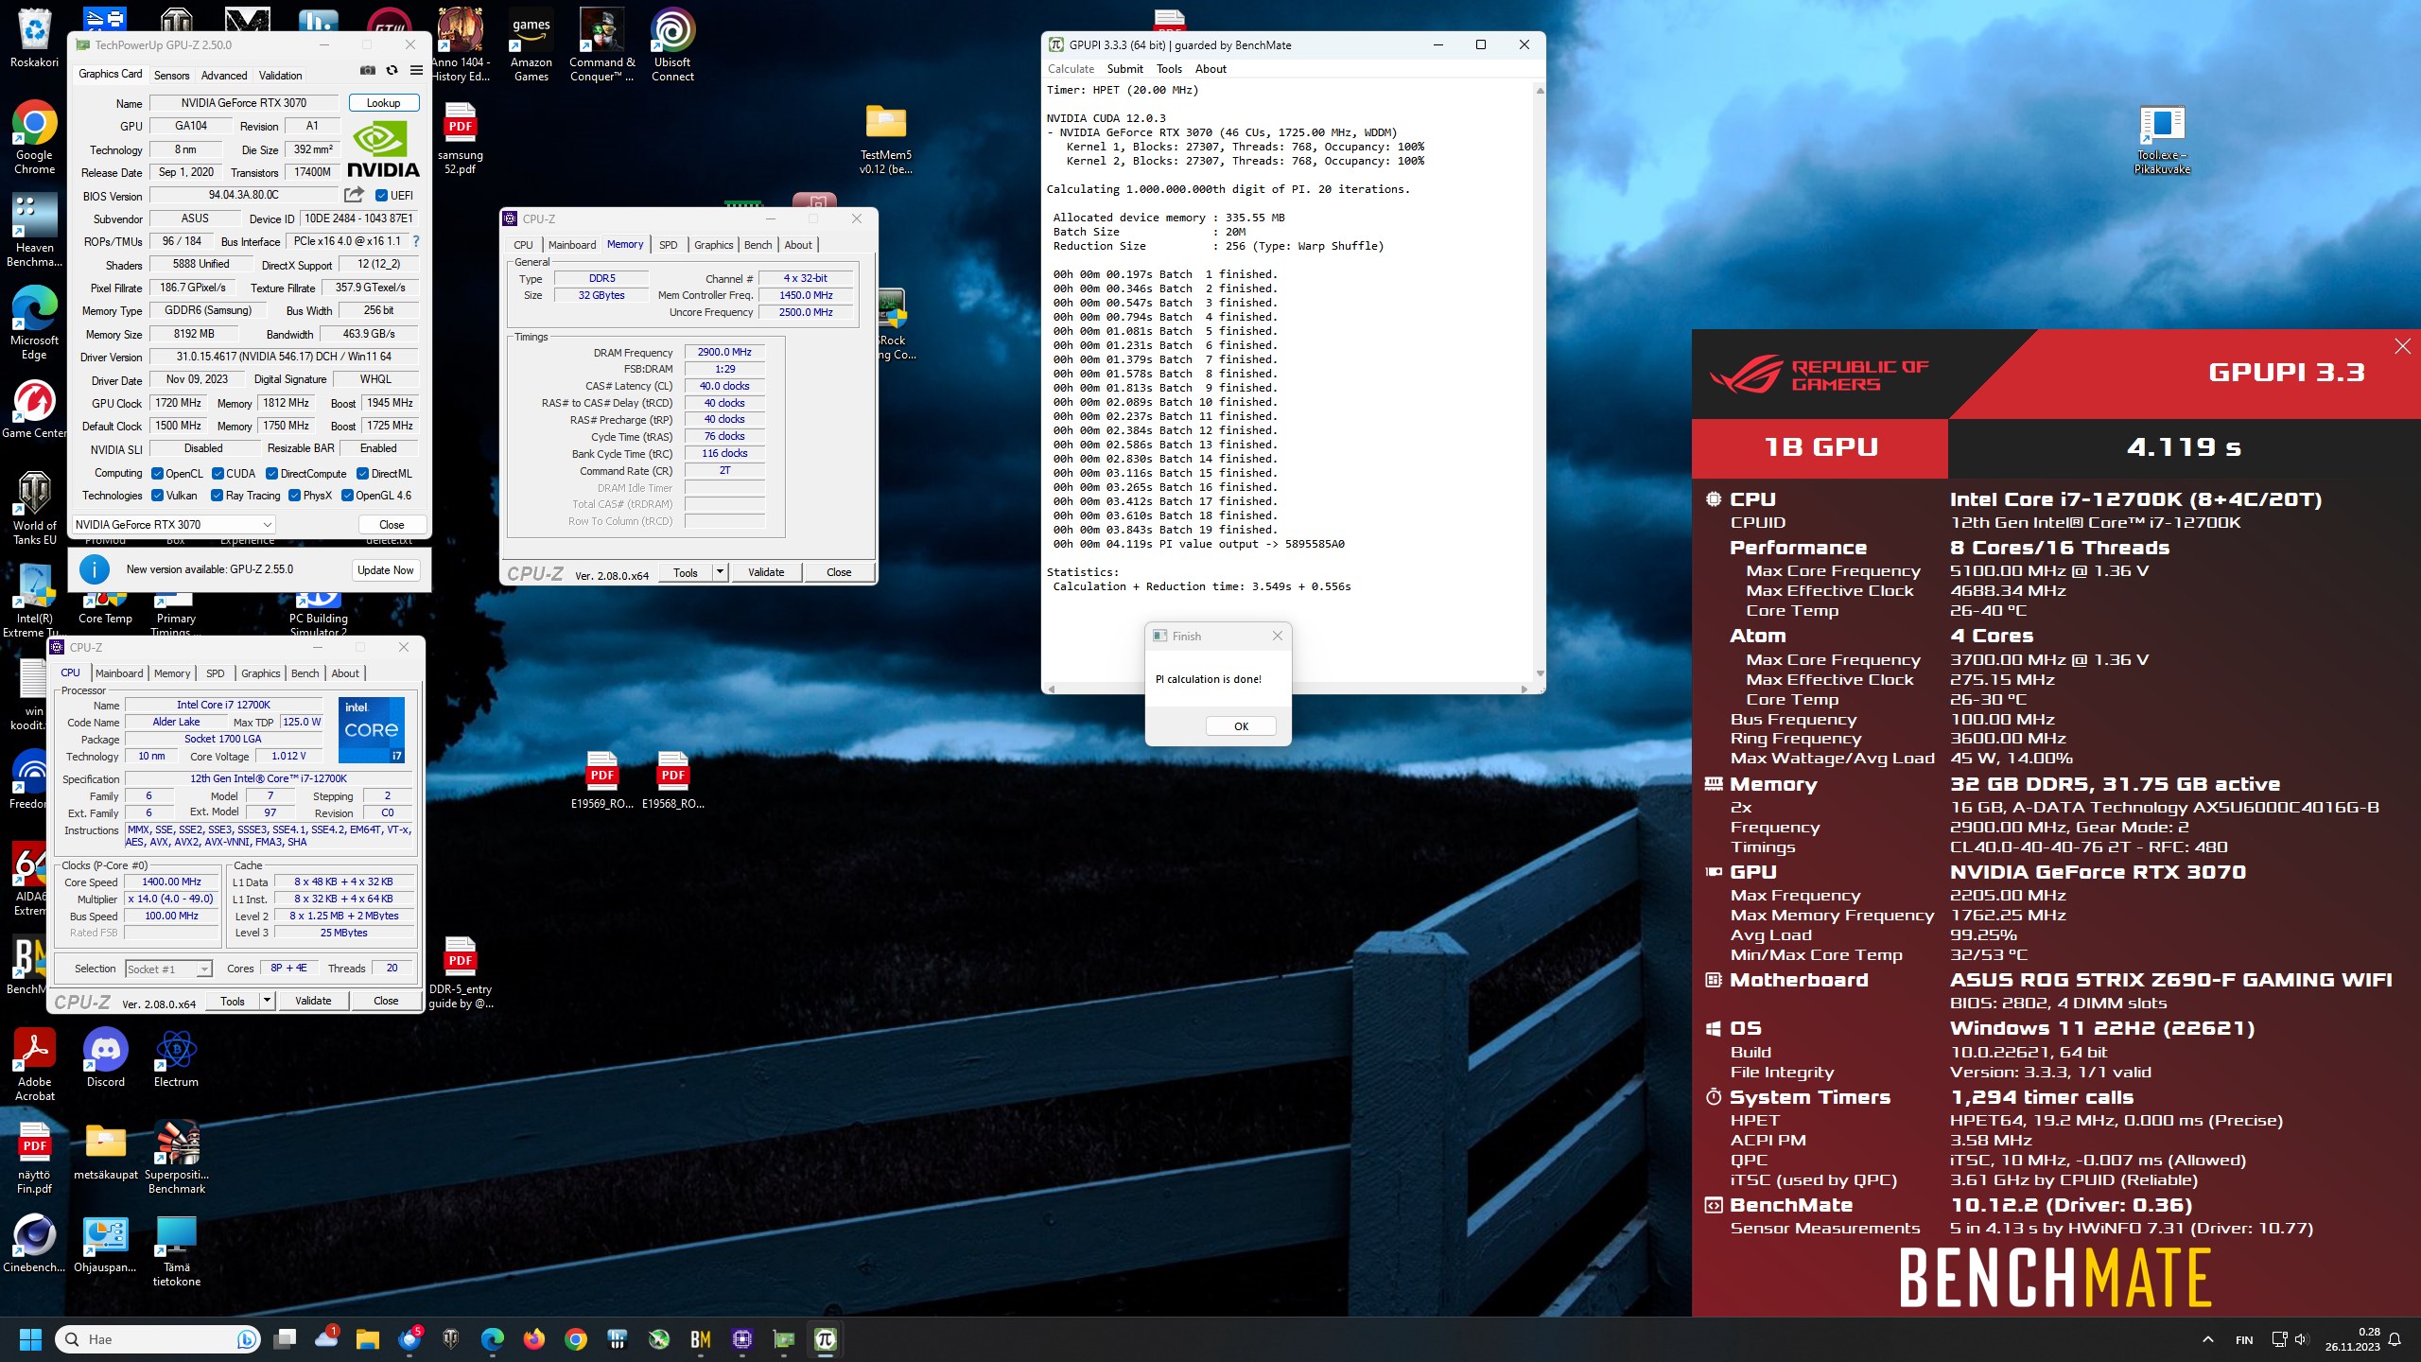2421x1362 pixels.
Task: Toggle the Vulkan checkbox
Action: pyautogui.click(x=157, y=496)
